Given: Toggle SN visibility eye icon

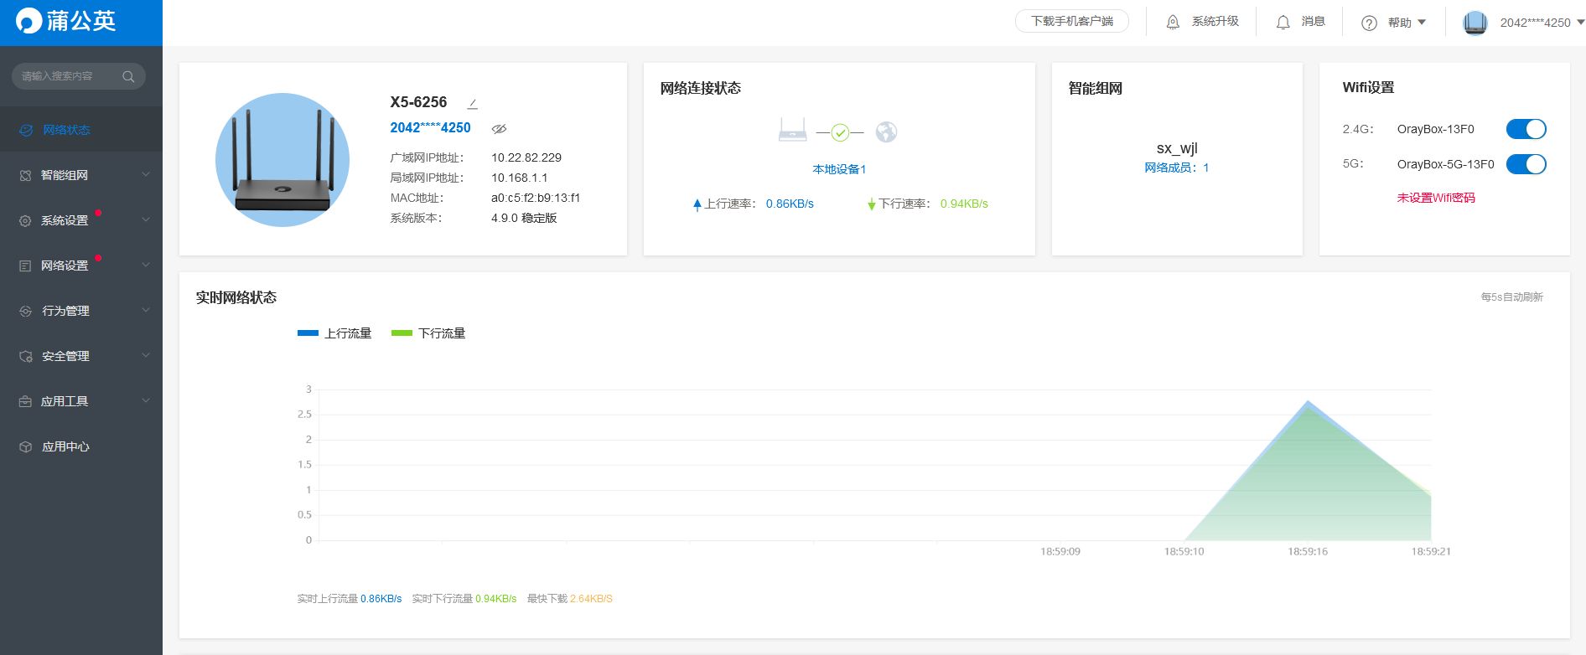Looking at the screenshot, I should (499, 128).
